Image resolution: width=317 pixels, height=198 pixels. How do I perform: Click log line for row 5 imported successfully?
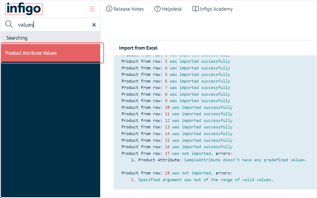[x=176, y=75]
